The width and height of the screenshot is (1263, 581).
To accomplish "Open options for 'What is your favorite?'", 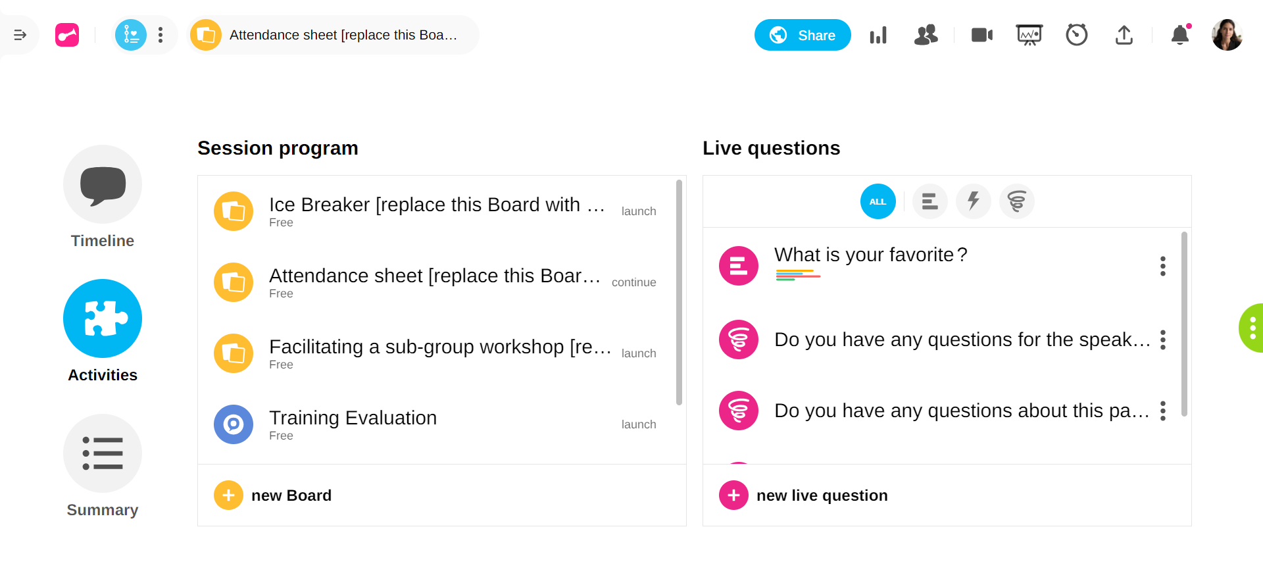I will click(1162, 266).
